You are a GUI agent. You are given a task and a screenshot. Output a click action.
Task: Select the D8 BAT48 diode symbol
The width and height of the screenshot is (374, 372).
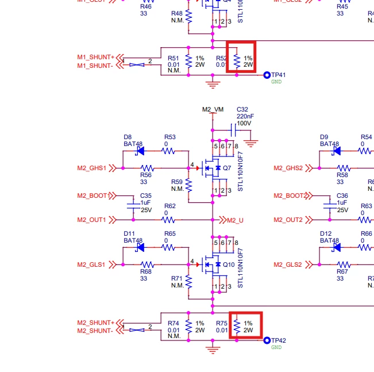[141, 151]
